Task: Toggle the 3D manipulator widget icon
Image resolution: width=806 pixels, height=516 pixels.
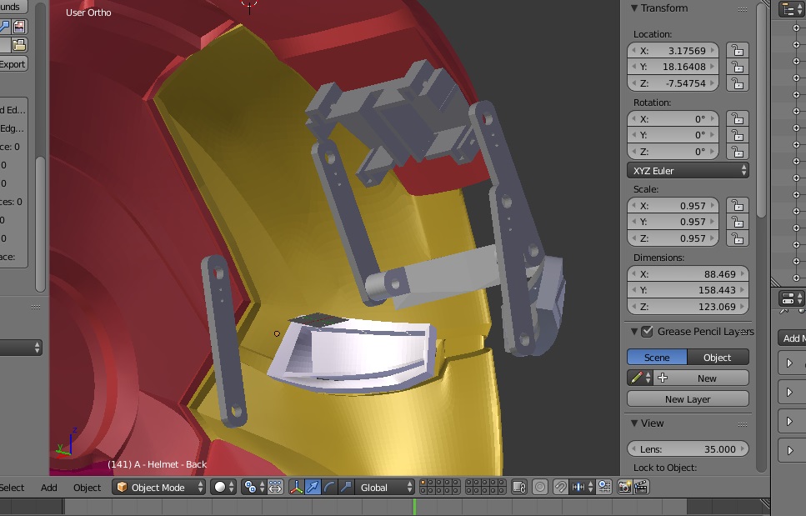Action: pos(297,488)
